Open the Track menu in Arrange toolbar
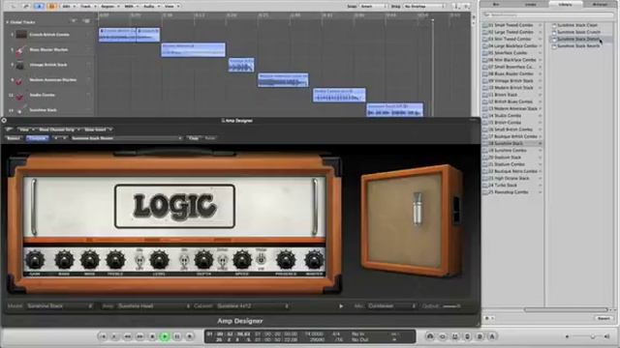The width and height of the screenshot is (620, 348). tap(87, 7)
